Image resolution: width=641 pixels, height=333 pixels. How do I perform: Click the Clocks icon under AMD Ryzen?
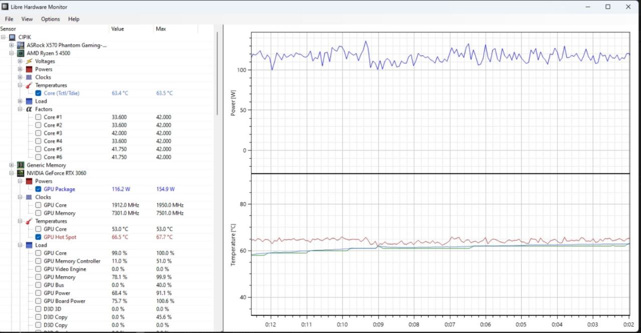pyautogui.click(x=29, y=77)
